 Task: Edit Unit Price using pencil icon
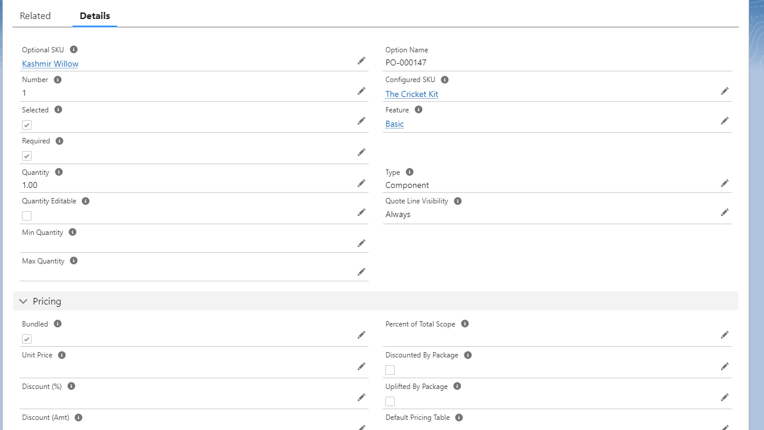click(x=361, y=366)
